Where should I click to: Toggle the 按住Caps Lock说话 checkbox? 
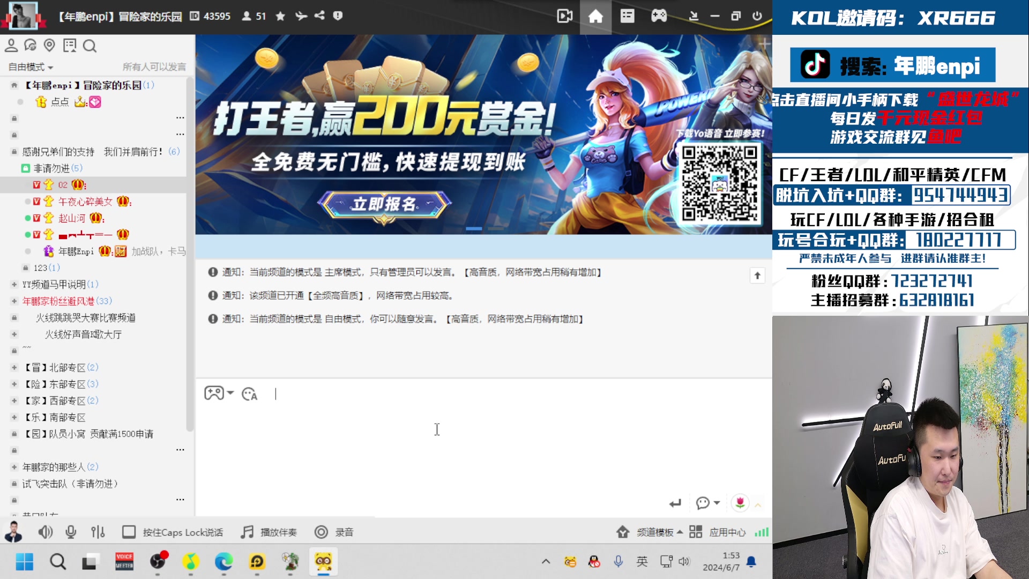click(x=129, y=532)
